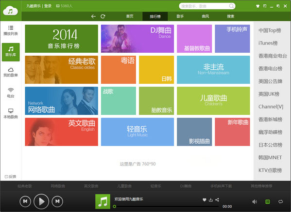Click the search magnifier icon
The image size is (291, 212).
(x=231, y=6)
